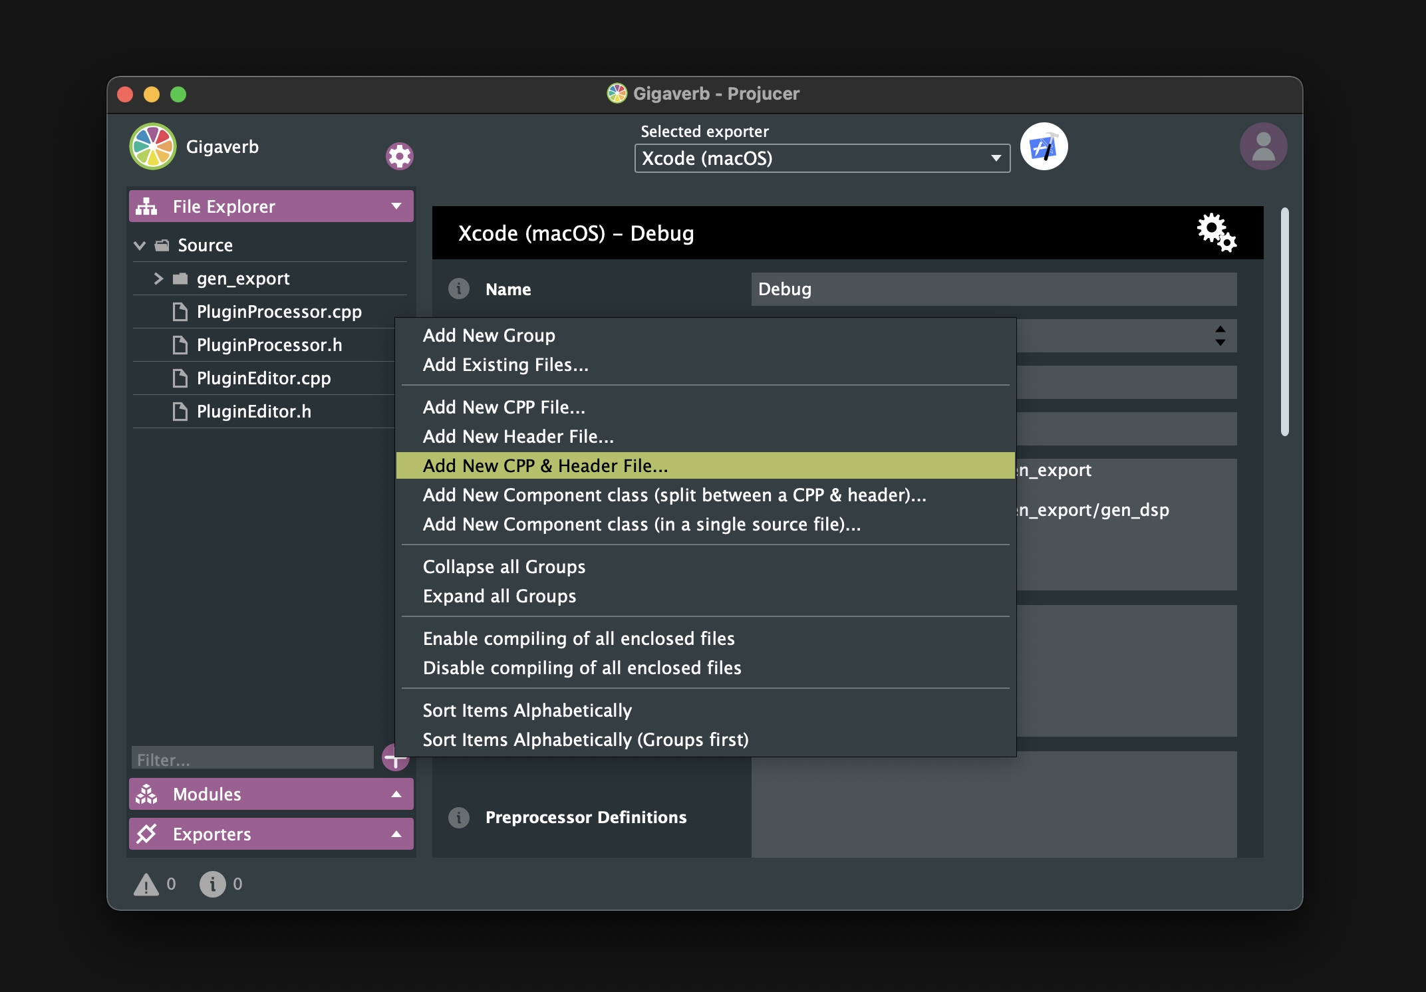Click the Exporters panel icon
Image resolution: width=1426 pixels, height=992 pixels.
(146, 834)
